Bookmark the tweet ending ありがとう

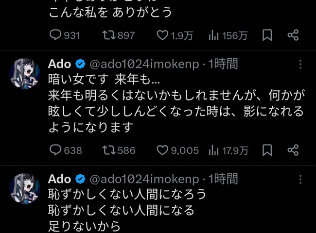(267, 35)
